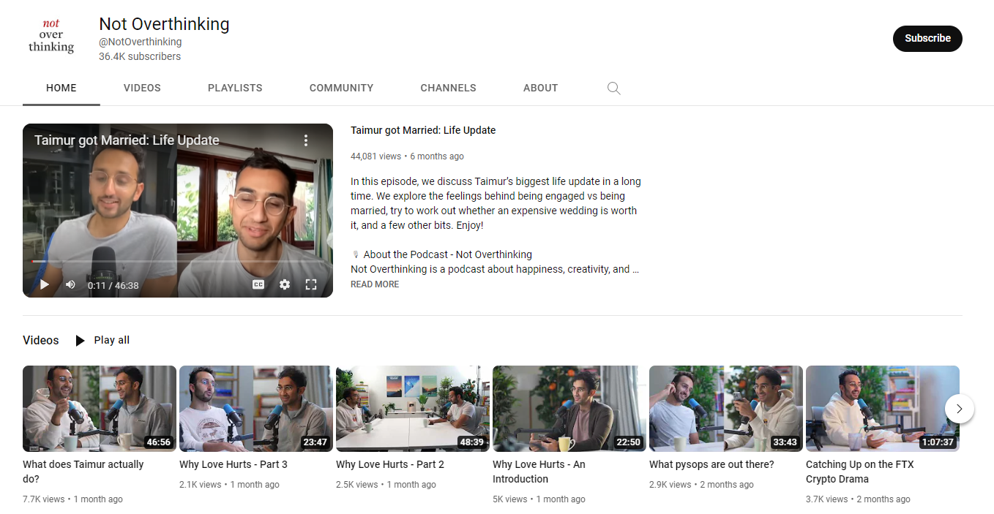994x514 pixels.
Task: Click the '7.7K views • 1 month ago' text
Action: [x=72, y=499]
